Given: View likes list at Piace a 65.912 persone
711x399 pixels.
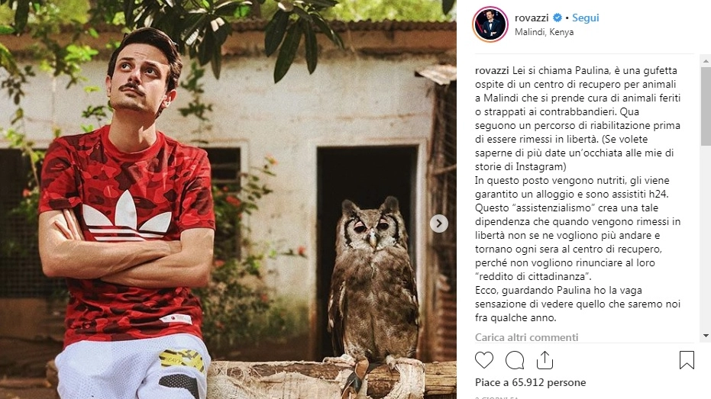Looking at the screenshot, I should click(x=531, y=382).
